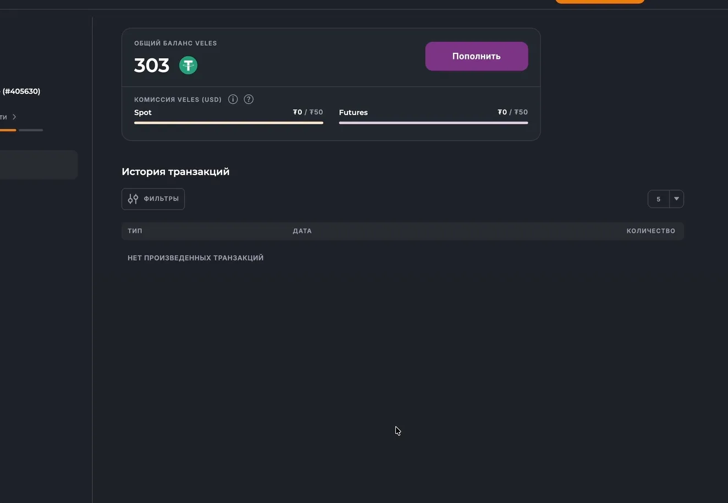
Task: Expand the rows-per-page dropdown arrow
Action: [676, 199]
